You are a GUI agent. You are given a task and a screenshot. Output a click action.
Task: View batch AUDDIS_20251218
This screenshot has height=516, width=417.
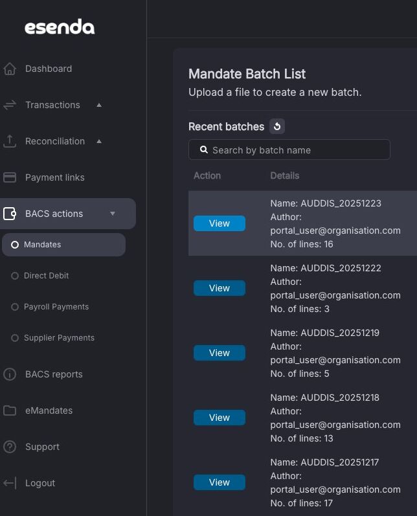[220, 418]
